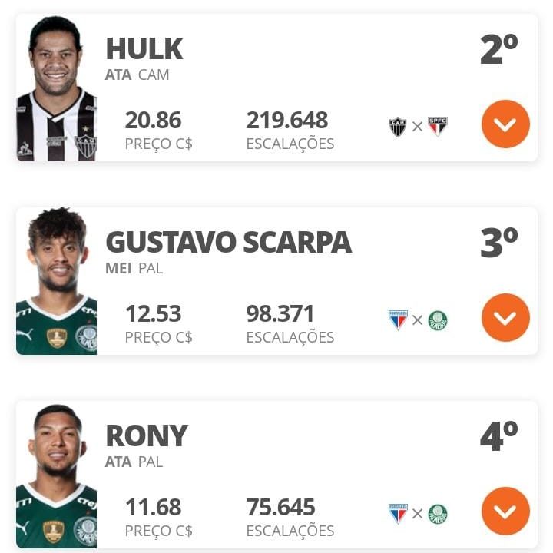Click the Atlético Mineiro crest in Hulk's match
This screenshot has width=553, height=553.
pos(398,127)
